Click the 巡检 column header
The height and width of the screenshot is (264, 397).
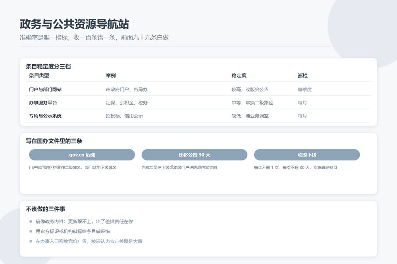pyautogui.click(x=303, y=75)
